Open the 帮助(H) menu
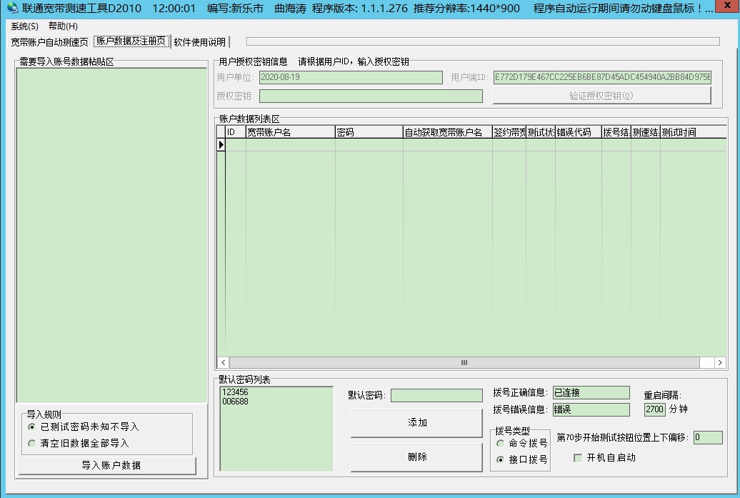 64,26
